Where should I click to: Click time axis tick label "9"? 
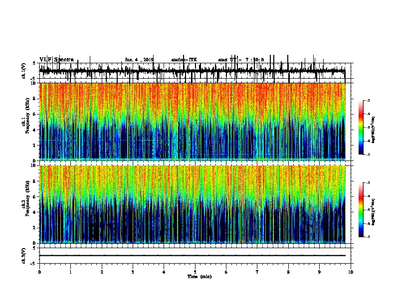click(x=319, y=272)
